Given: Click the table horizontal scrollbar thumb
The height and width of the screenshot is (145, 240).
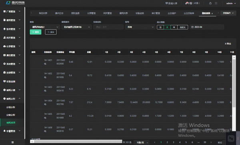Looking at the screenshot, I should 78,141.
